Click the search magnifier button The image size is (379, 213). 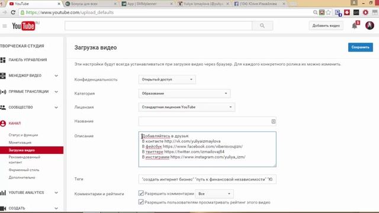coord(262,25)
